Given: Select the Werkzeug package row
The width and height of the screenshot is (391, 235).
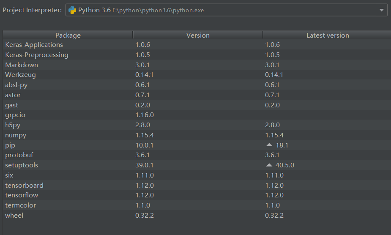Looking at the screenshot, I should coord(197,75).
